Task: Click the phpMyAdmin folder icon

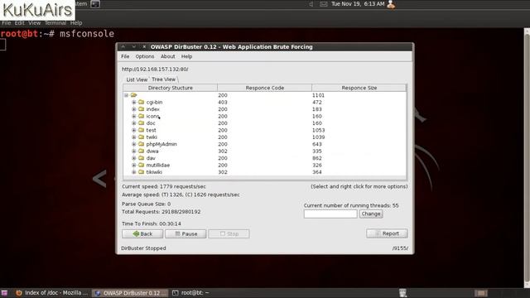Action: click(x=142, y=144)
